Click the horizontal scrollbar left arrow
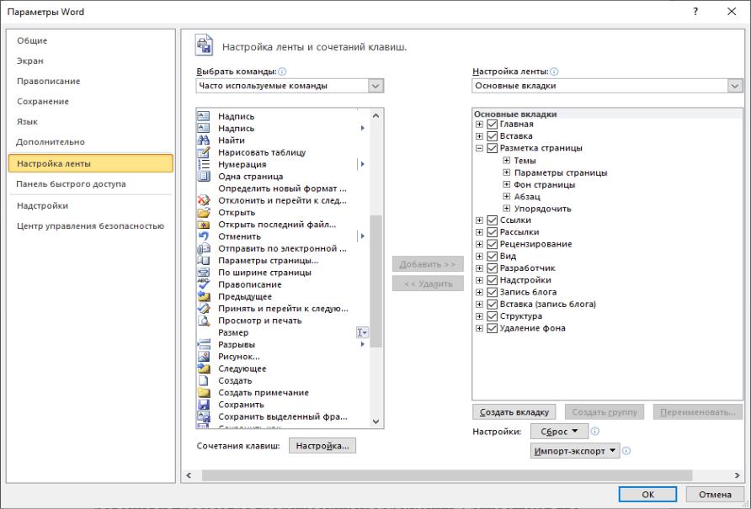This screenshot has width=751, height=509. click(189, 475)
